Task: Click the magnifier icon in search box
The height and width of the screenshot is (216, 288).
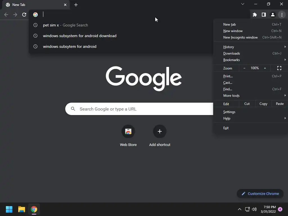Action: 73,109
